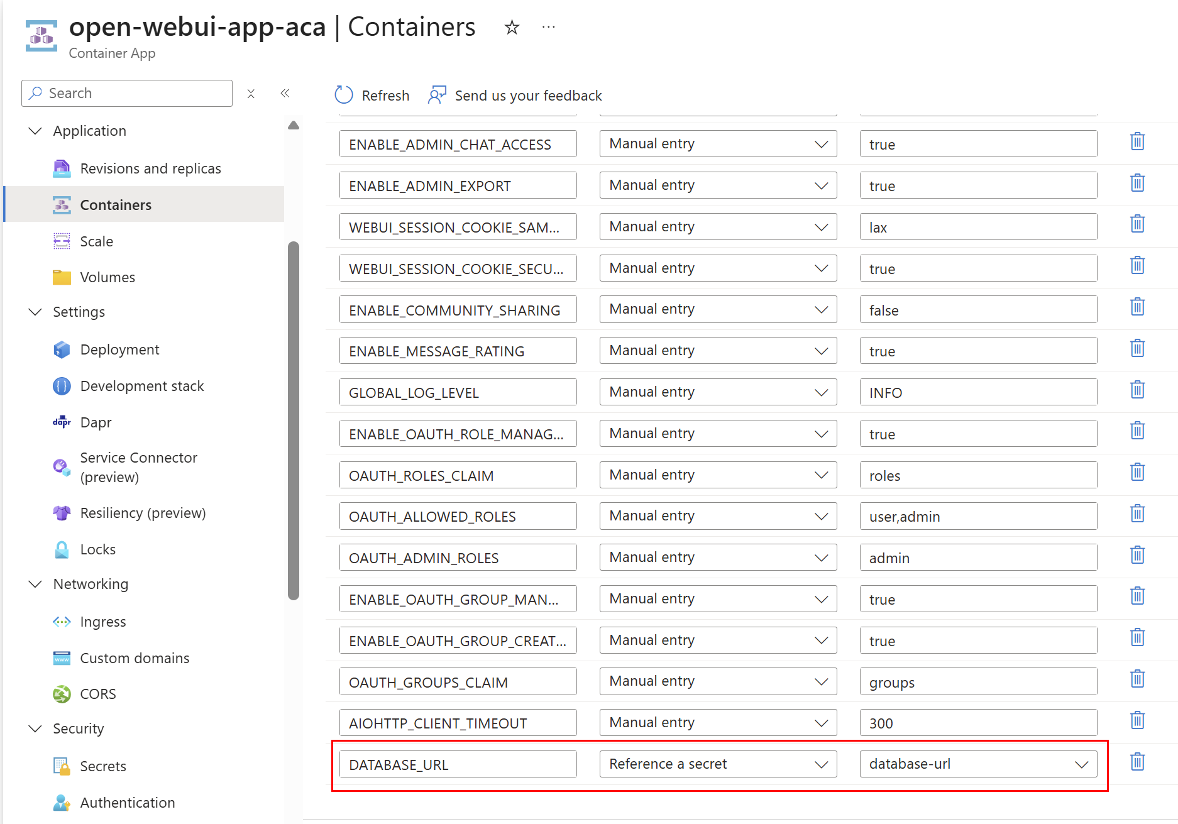The image size is (1178, 824).
Task: Click the GLOBAL_LOG_LEVEL value field containing INFO
Action: pyautogui.click(x=977, y=392)
